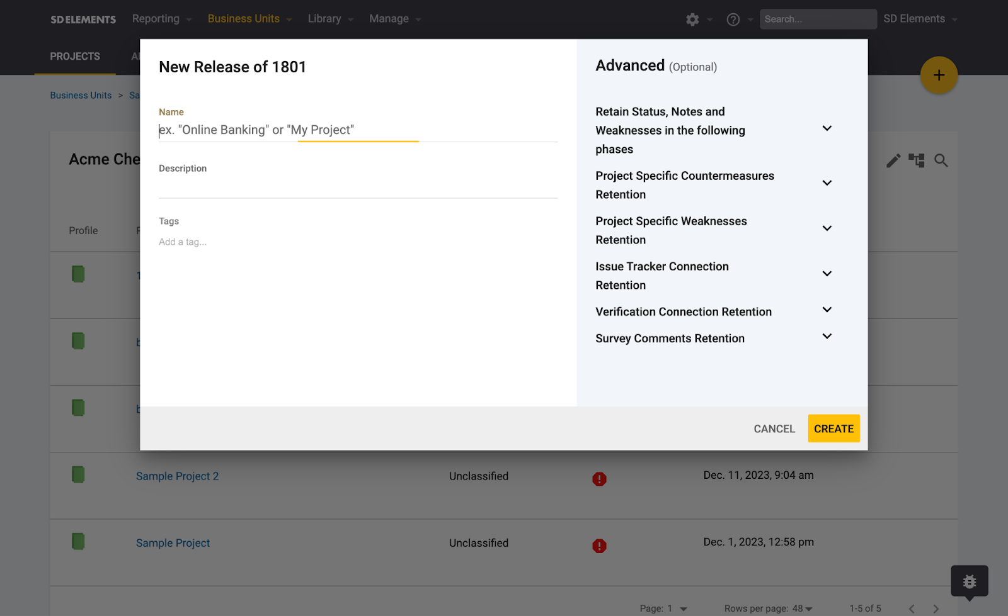Click the pencil edit icon

point(893,160)
